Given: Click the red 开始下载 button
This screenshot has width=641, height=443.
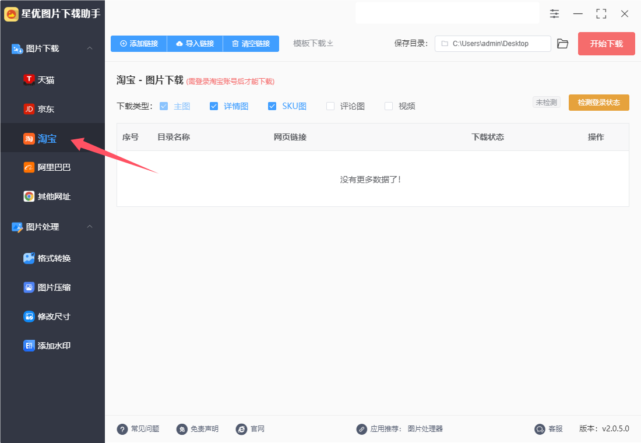Looking at the screenshot, I should 606,44.
